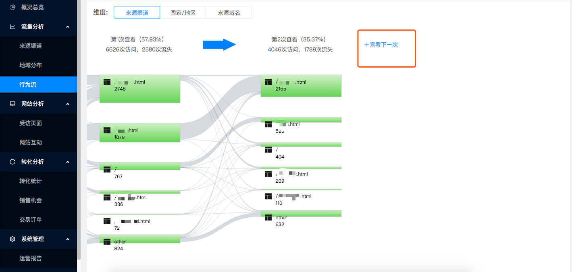Click the sidebar vertical scrollbar
The image size is (572, 272).
click(x=79, y=121)
